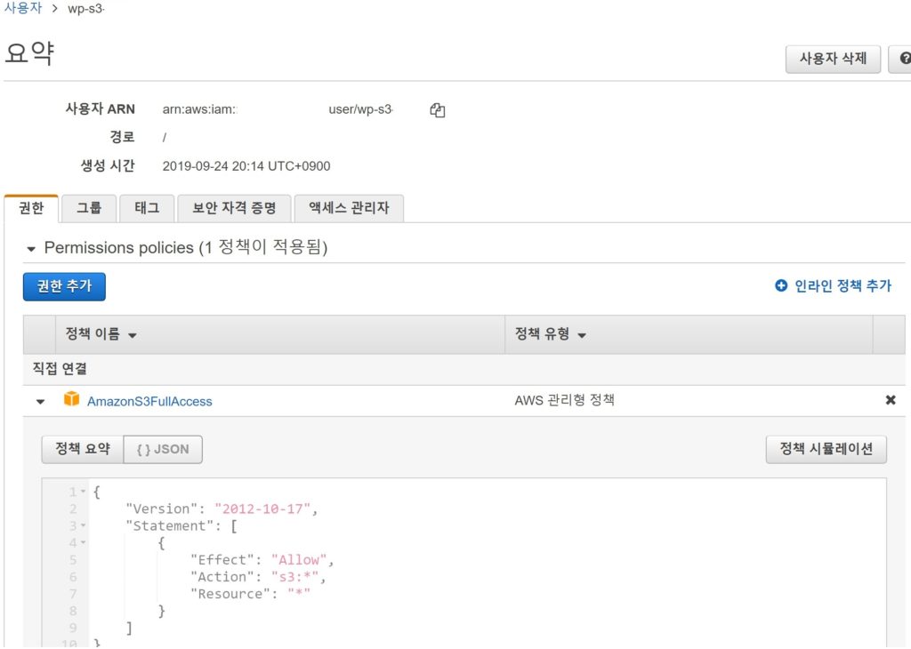911x649 pixels.
Task: Click the orange AmazonS3FullAccess policy box icon
Action: [71, 400]
